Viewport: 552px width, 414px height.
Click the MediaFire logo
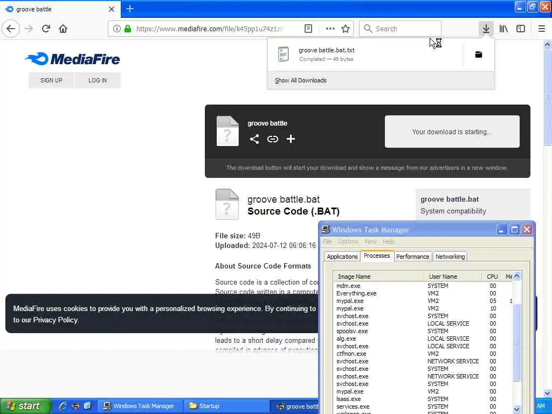click(x=73, y=59)
